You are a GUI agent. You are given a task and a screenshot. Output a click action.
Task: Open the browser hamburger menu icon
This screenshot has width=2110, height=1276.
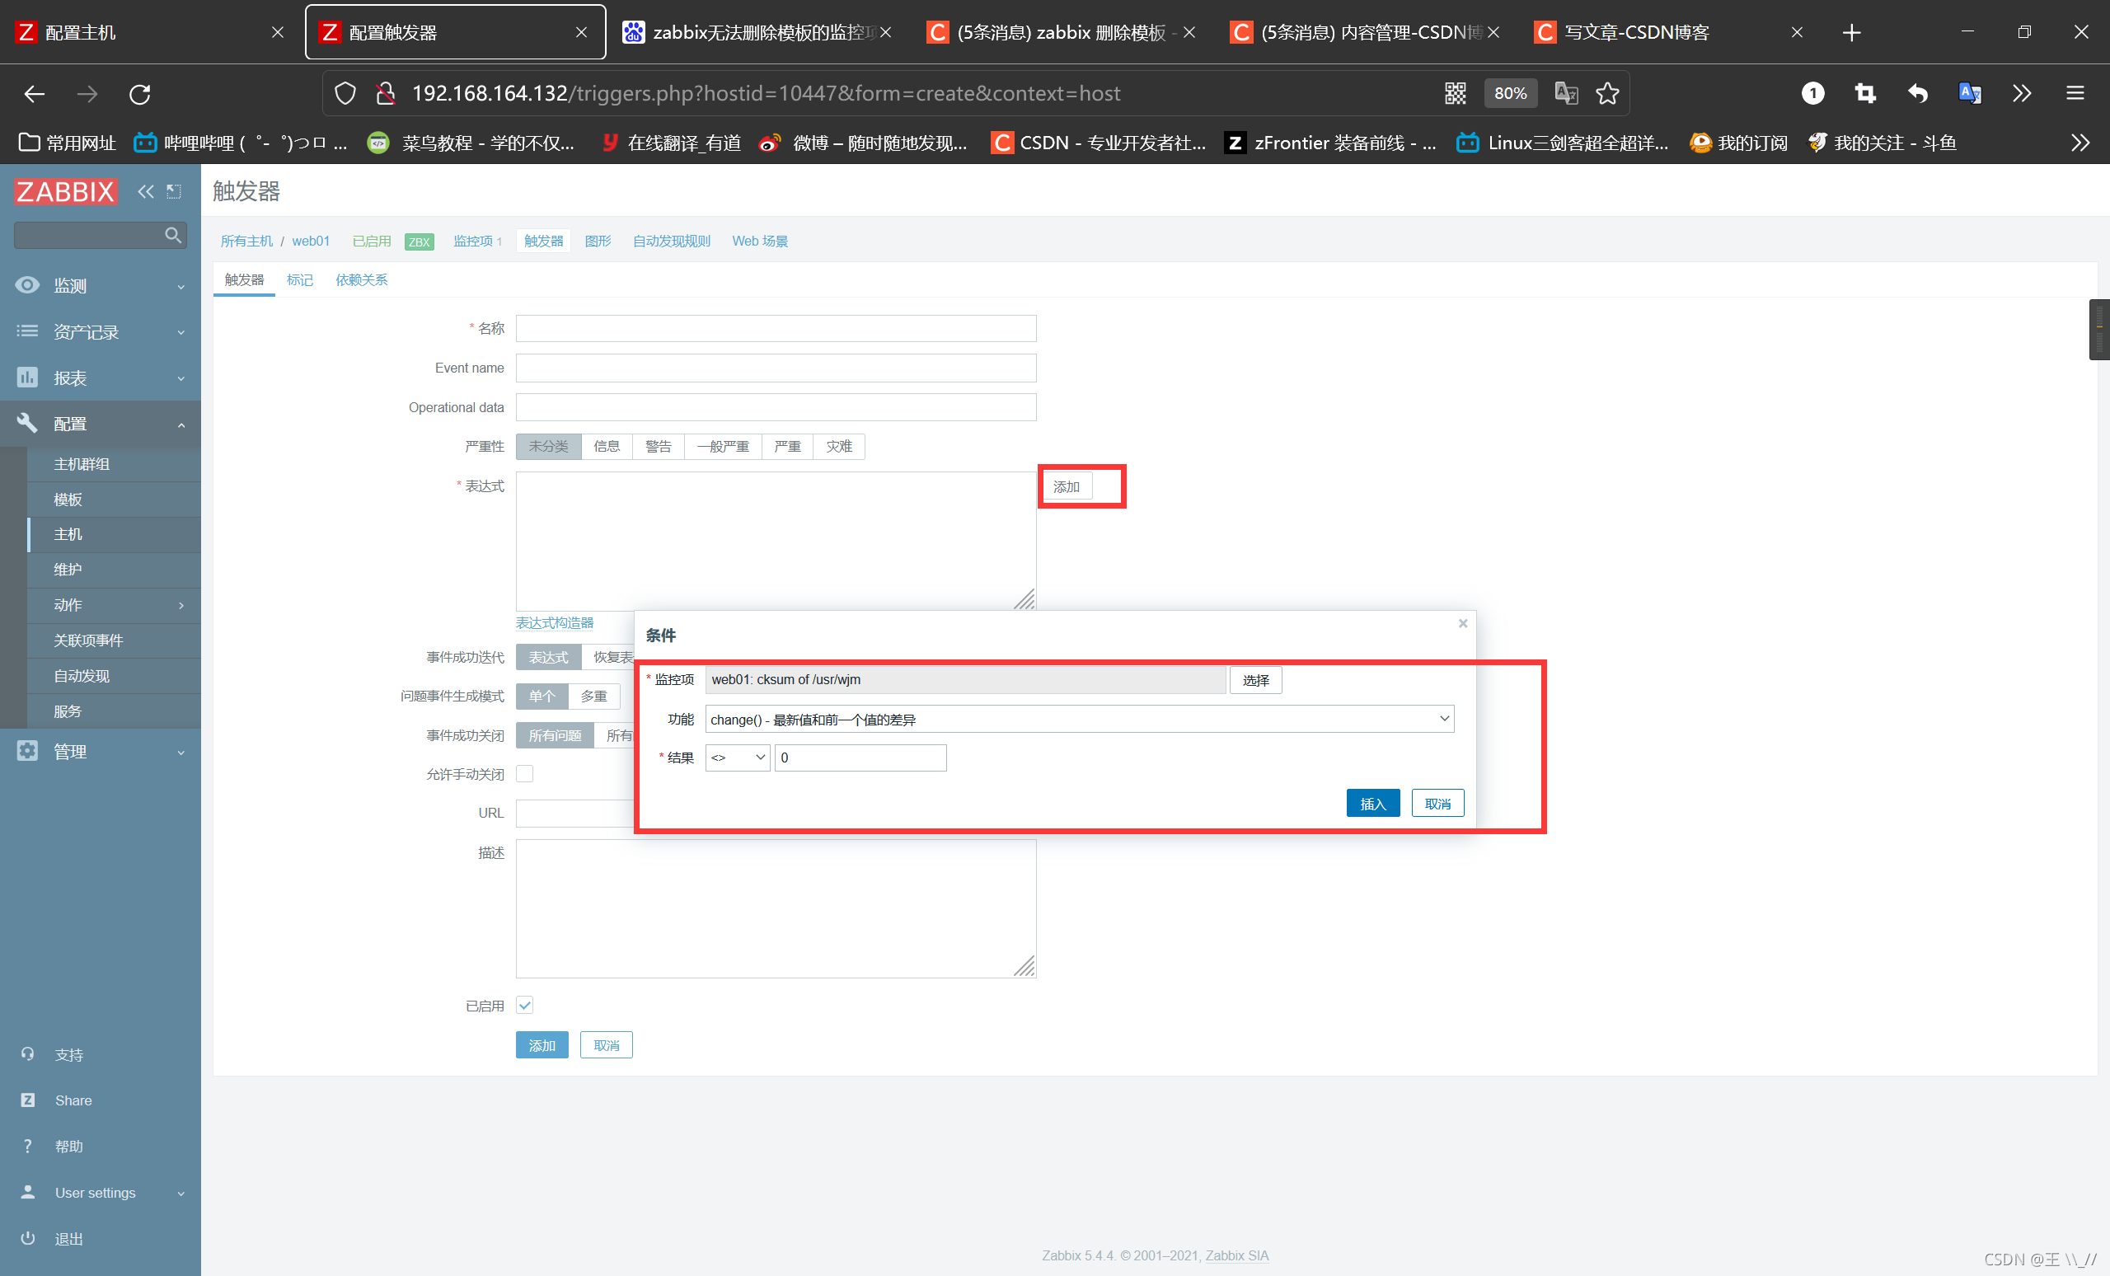2074,93
